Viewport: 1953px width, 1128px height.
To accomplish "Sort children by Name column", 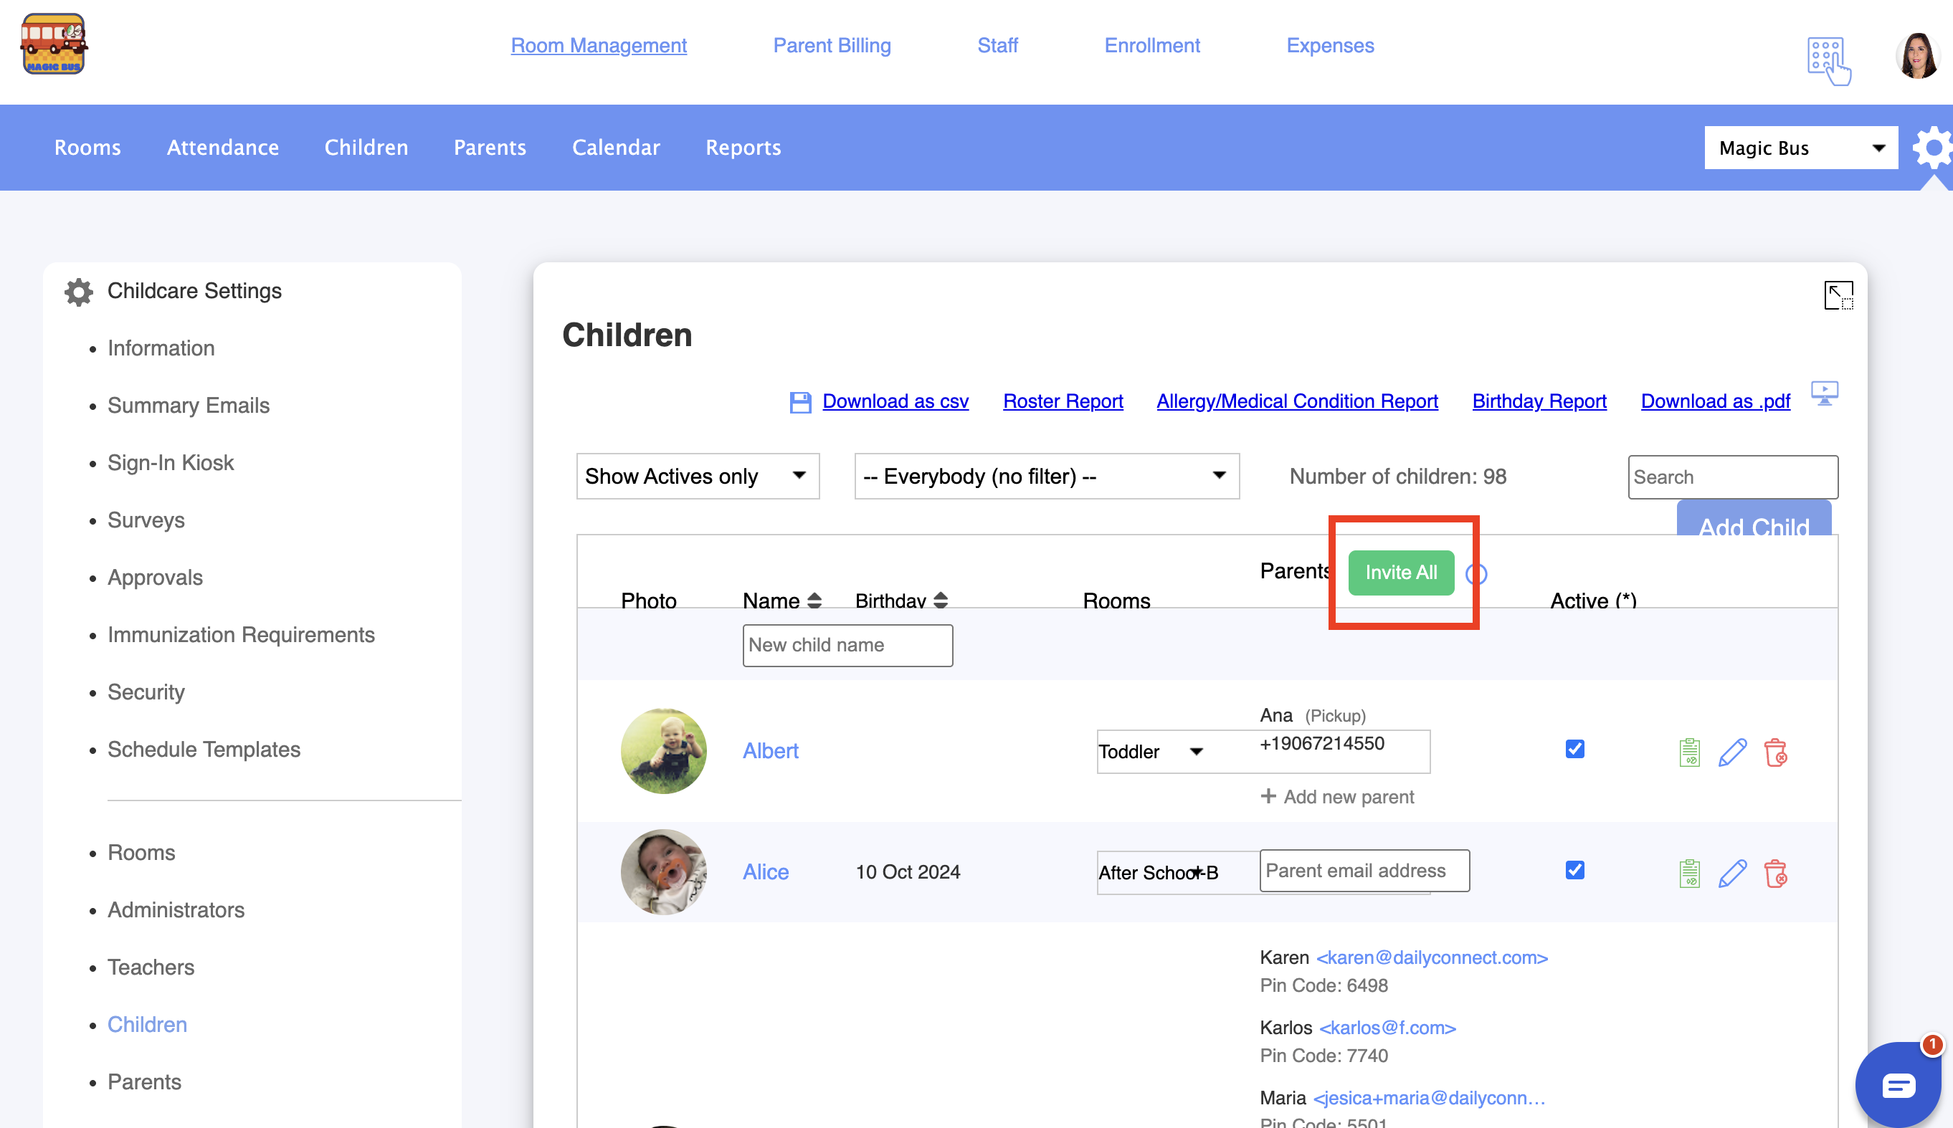I will point(781,601).
